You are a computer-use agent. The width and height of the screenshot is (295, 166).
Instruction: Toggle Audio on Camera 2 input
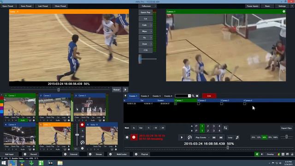point(58,120)
